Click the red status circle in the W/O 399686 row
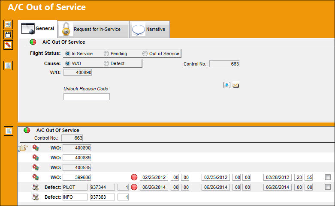 click(x=134, y=177)
